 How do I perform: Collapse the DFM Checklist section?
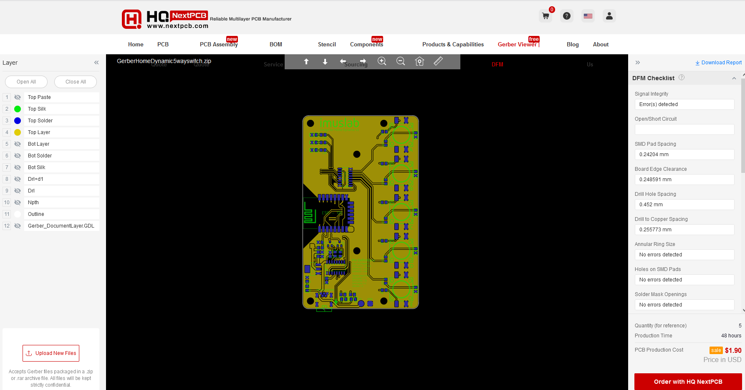tap(734, 79)
